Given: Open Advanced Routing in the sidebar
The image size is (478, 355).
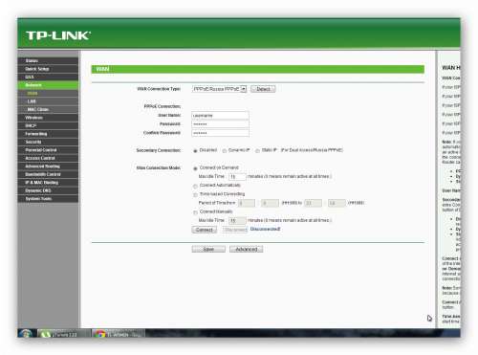Looking at the screenshot, I should click(48, 166).
